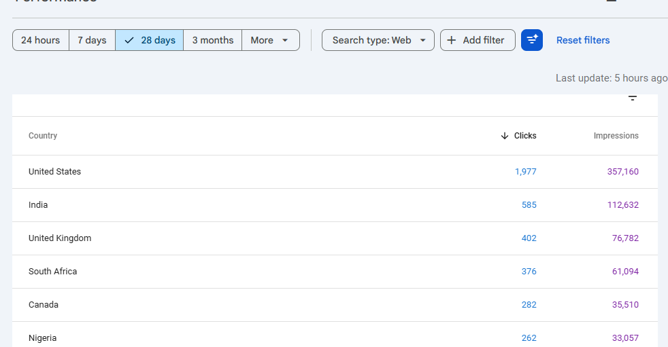Open the Search type: Web dropdown
This screenshot has width=668, height=347.
click(378, 40)
